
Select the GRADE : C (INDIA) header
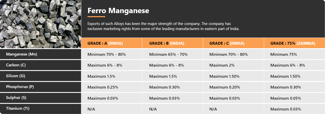click(x=233, y=43)
